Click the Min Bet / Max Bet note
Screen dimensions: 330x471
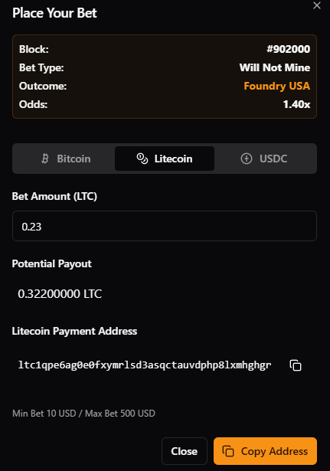pyautogui.click(x=83, y=414)
